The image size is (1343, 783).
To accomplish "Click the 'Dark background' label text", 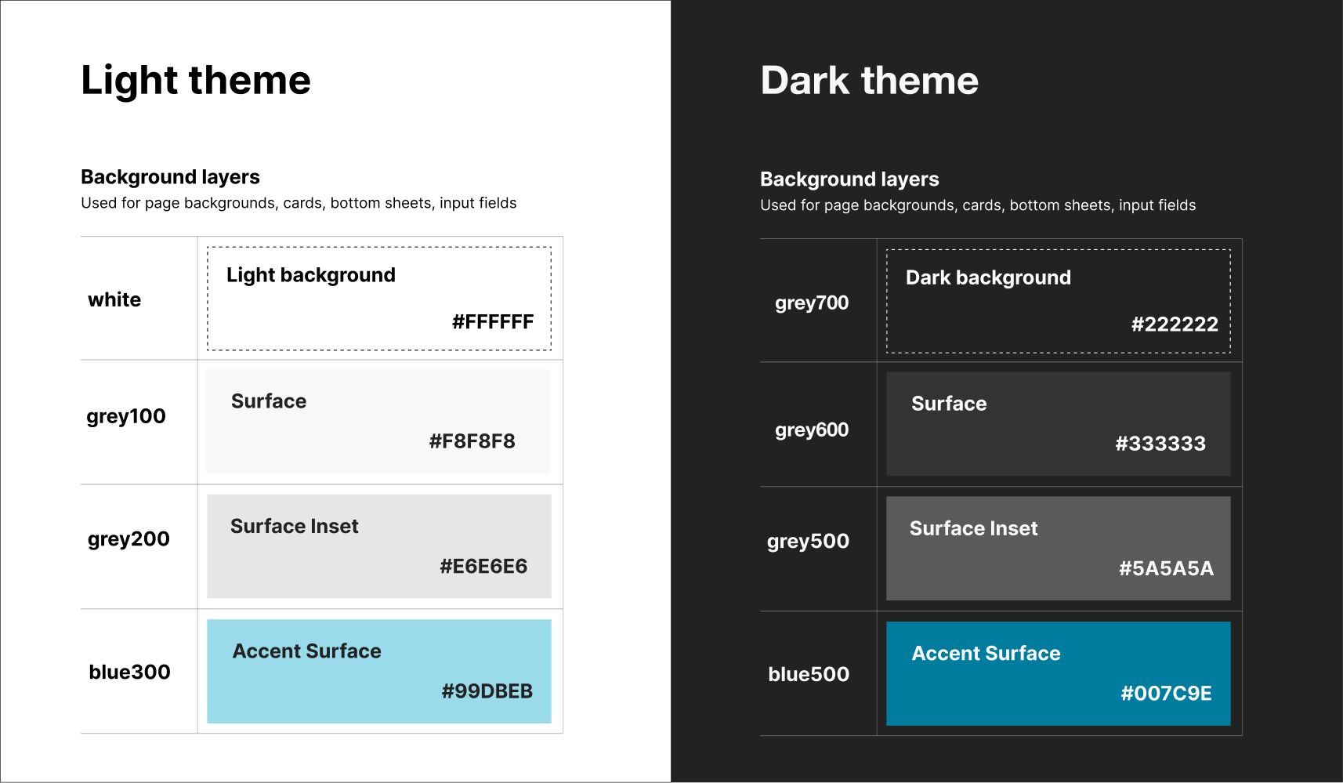I will (988, 277).
